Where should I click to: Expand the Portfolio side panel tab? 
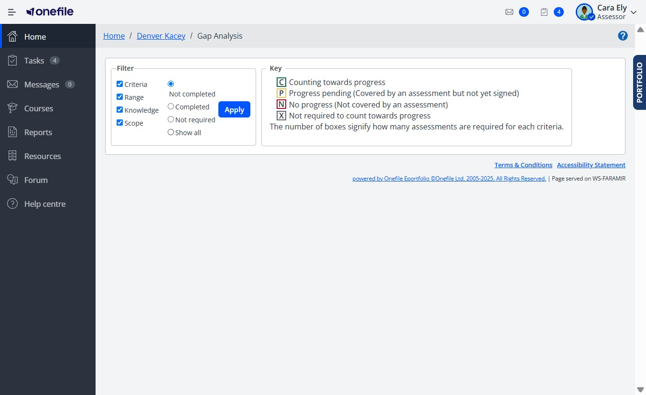(640, 82)
